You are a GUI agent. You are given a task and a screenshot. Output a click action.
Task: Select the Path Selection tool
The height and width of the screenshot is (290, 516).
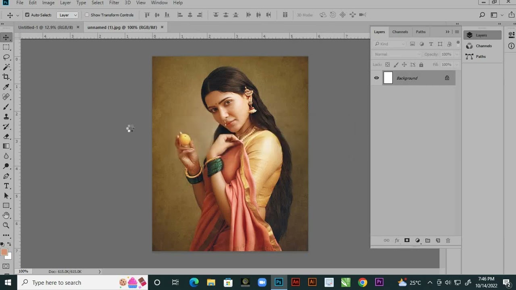(x=6, y=196)
